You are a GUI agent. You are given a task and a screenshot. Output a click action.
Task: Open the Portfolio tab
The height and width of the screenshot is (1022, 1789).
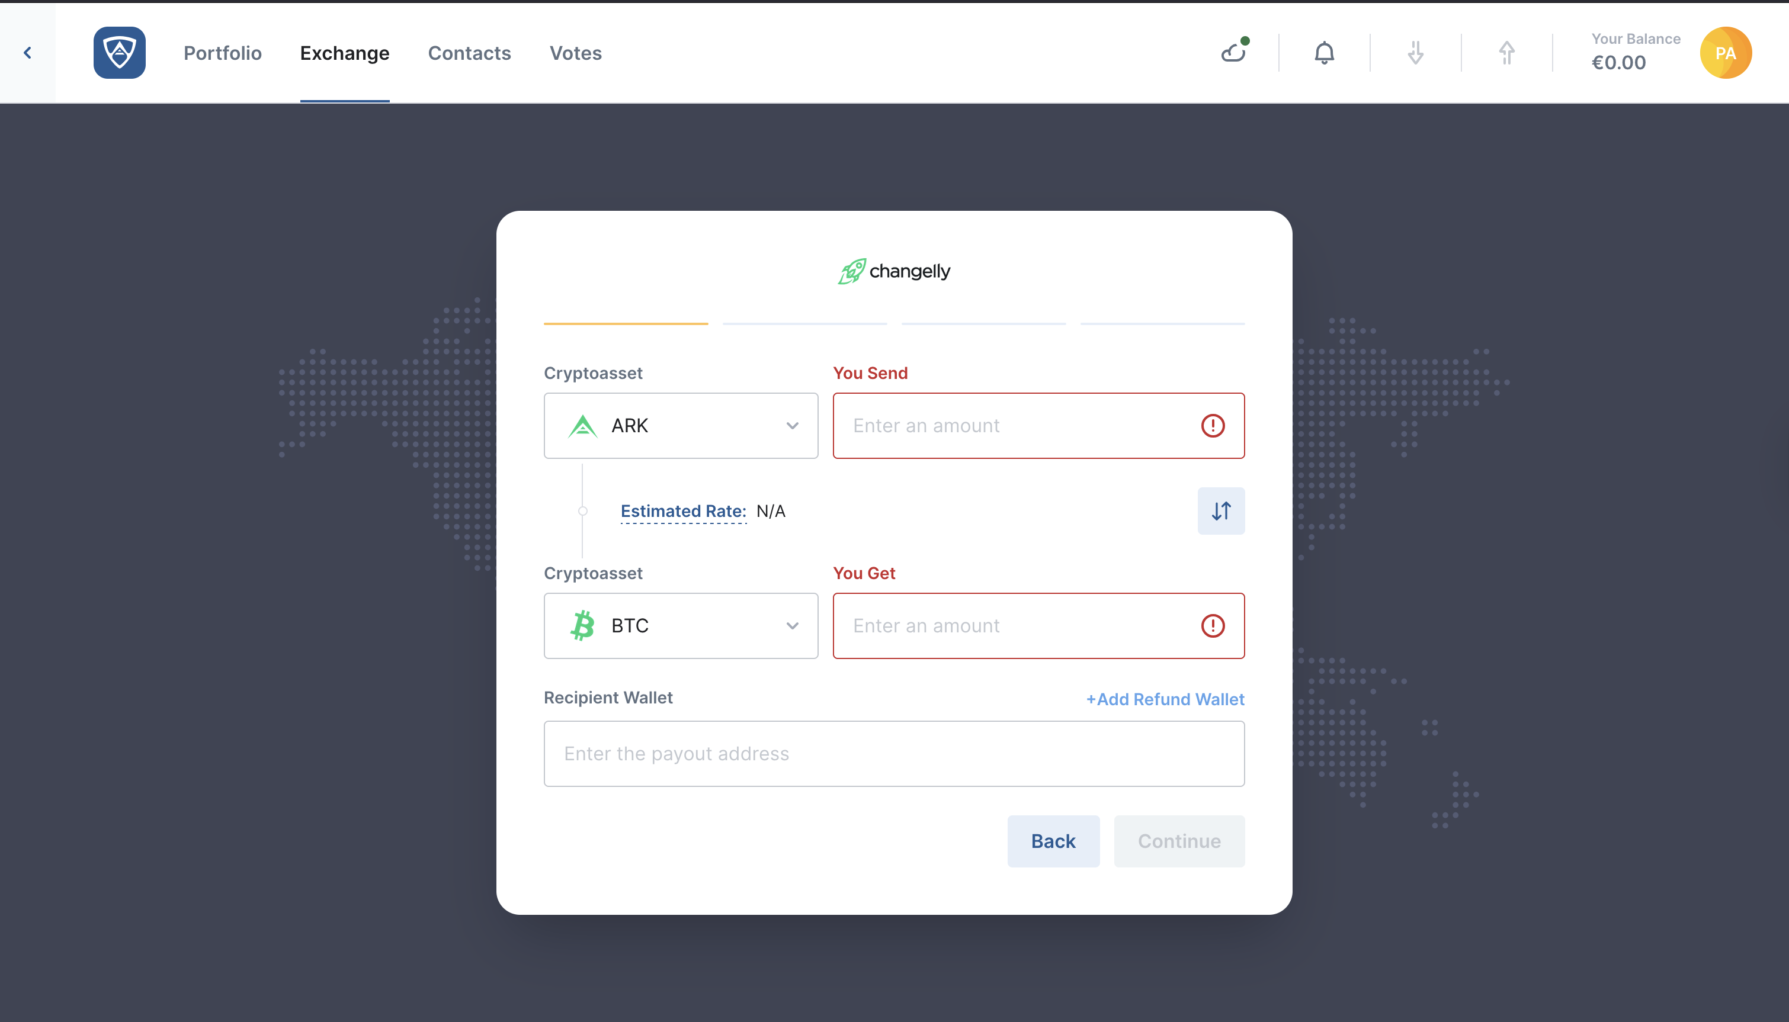pyautogui.click(x=223, y=53)
